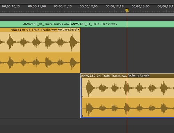Click the left edge of selected lower clip
Screen dimensions: 174x133
pyautogui.click(x=81, y=96)
